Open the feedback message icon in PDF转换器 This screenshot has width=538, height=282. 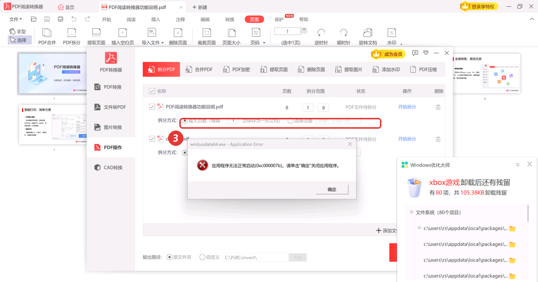tap(415, 53)
